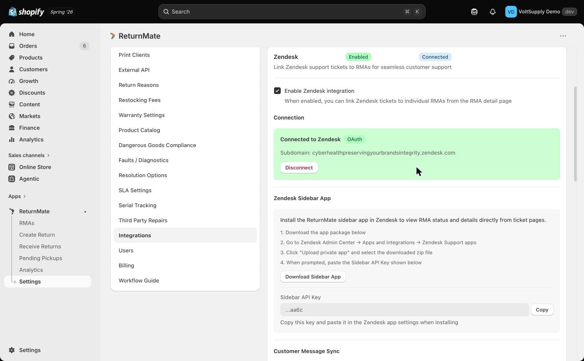Open the Workflow Guide
The image size is (584, 361).
point(185,281)
